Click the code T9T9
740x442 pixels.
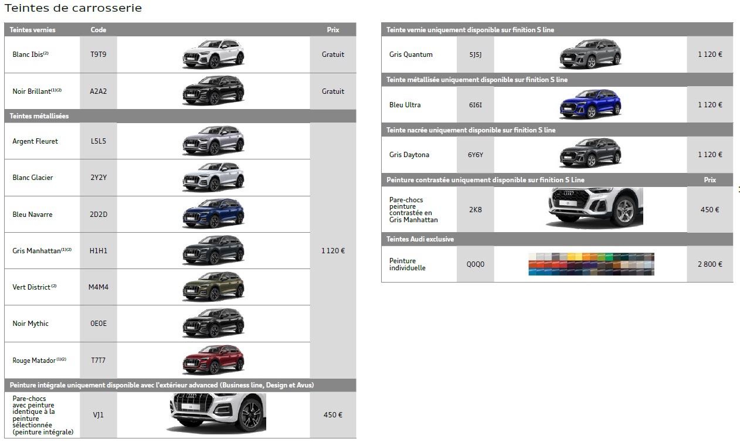point(99,55)
